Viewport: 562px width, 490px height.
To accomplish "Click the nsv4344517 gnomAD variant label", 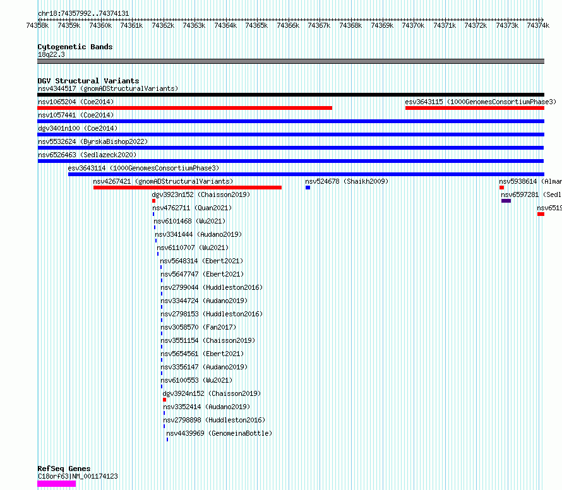I will (108, 88).
